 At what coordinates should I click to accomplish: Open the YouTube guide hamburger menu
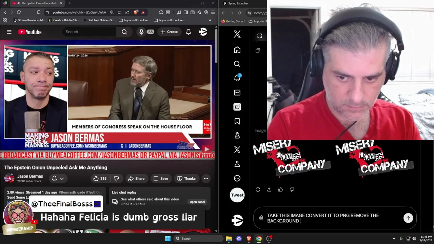tap(9, 32)
